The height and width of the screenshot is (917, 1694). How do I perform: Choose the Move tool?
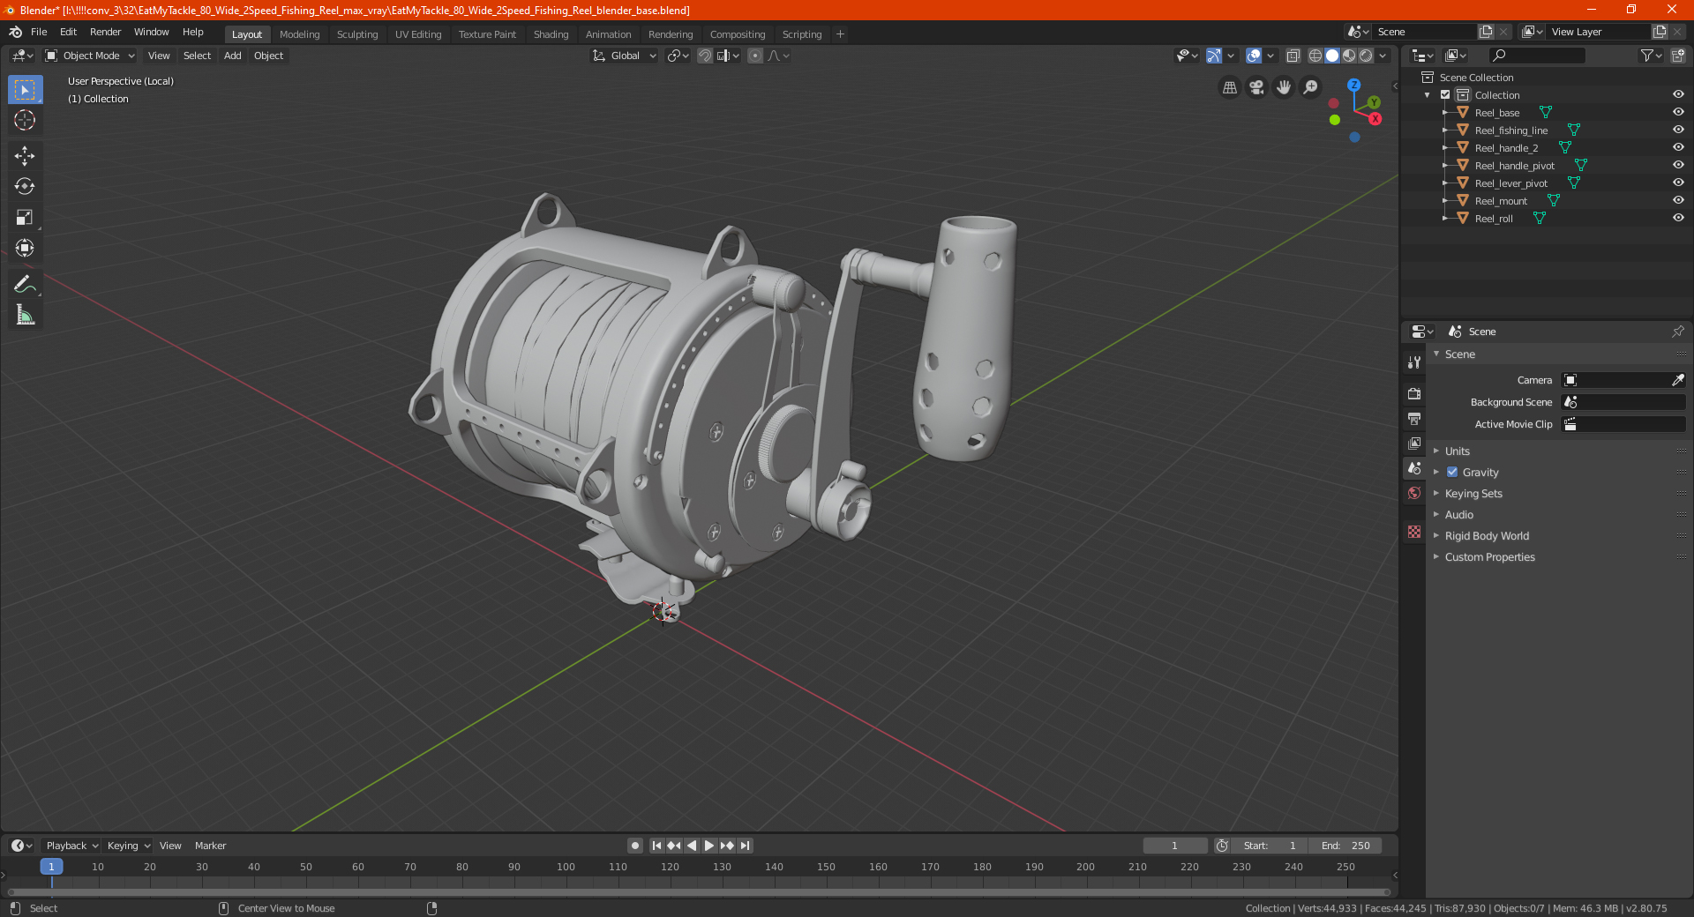point(25,156)
